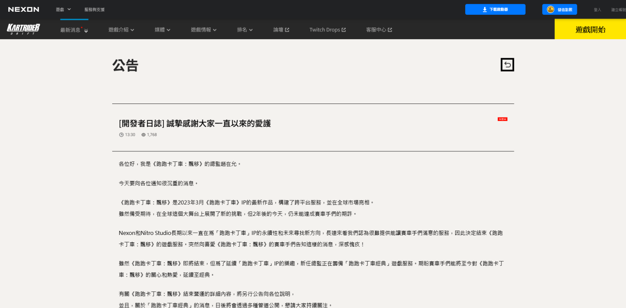Click the NEXON logo
Screen dimensions: 626x308
click(x=23, y=9)
